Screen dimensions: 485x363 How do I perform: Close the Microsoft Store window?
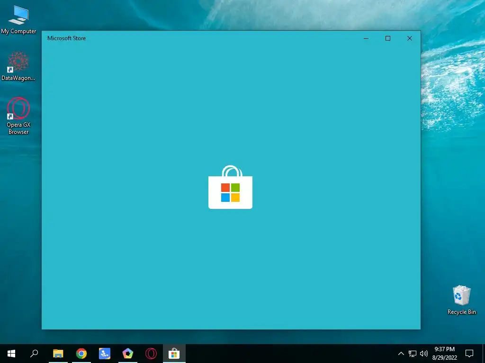coord(410,38)
